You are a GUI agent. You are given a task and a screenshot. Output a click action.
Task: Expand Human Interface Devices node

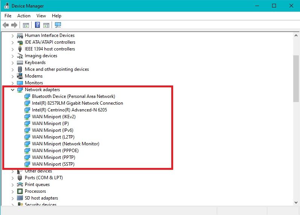(13, 36)
